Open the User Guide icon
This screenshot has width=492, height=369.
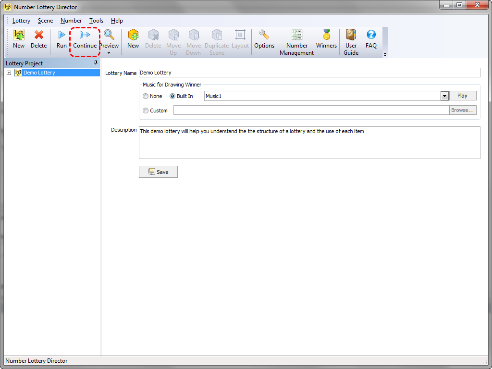(351, 36)
